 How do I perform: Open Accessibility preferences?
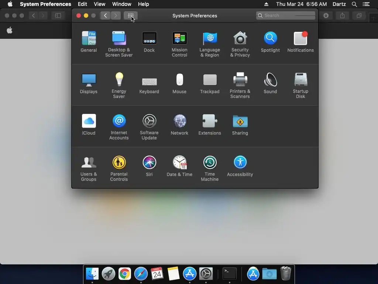pos(240,166)
